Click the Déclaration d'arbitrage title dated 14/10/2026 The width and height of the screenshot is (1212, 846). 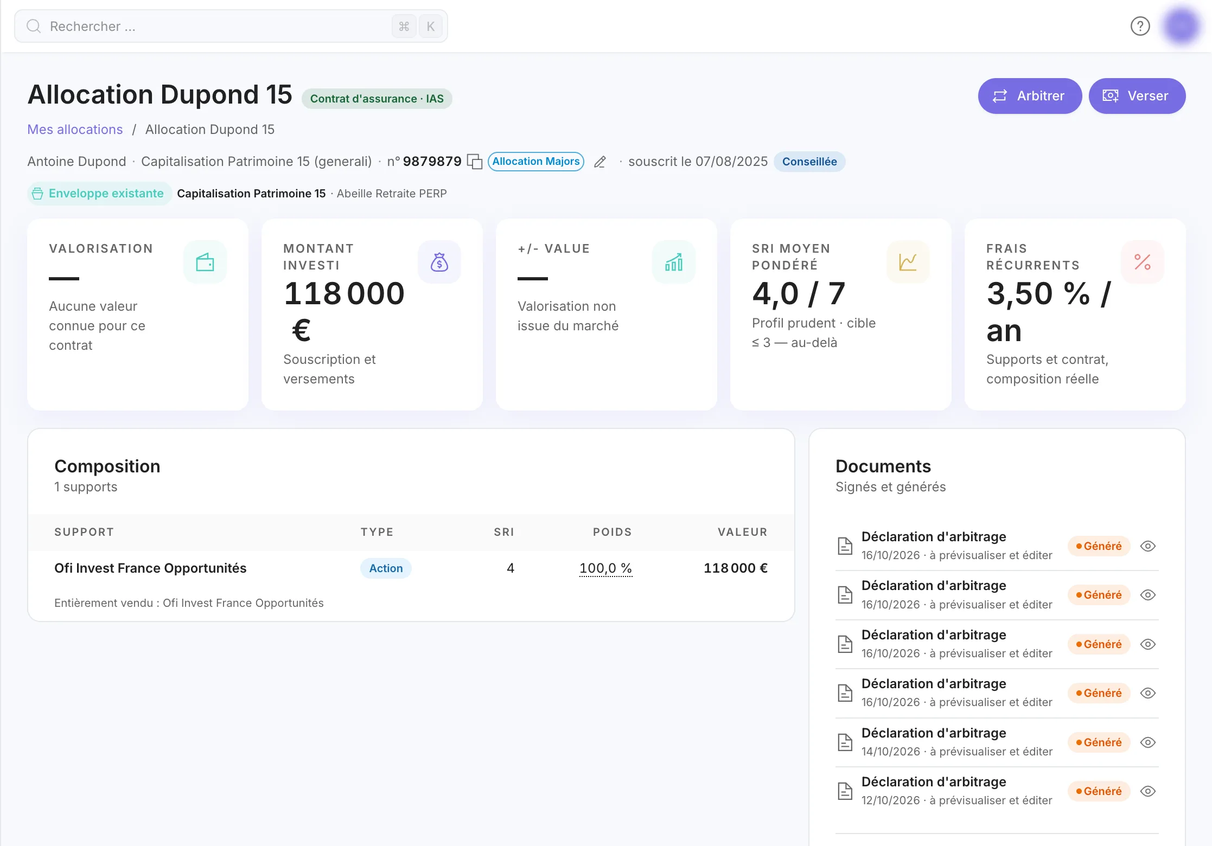point(934,733)
